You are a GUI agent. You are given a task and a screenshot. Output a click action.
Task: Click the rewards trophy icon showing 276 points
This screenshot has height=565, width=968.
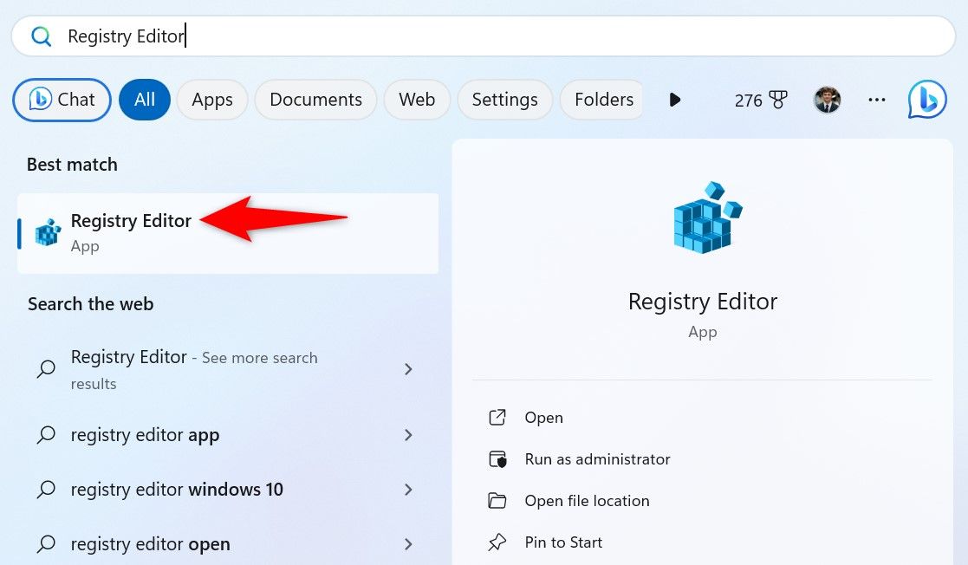[778, 100]
